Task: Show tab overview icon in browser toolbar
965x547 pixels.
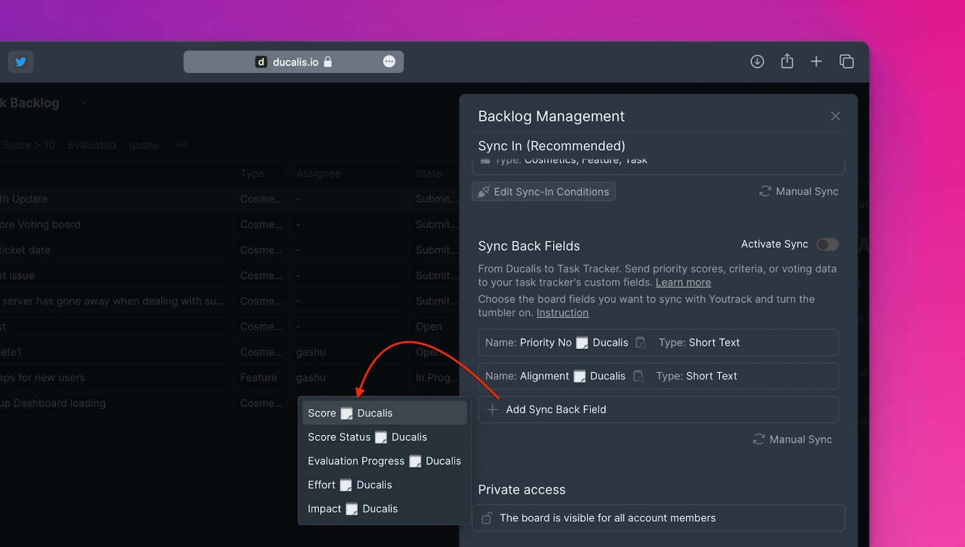Action: [846, 61]
